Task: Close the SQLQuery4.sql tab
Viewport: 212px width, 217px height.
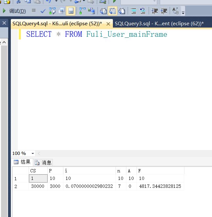Action: [x=108, y=24]
